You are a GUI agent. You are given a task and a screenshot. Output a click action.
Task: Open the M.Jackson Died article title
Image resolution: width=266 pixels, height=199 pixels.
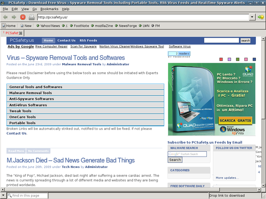coord(71,160)
